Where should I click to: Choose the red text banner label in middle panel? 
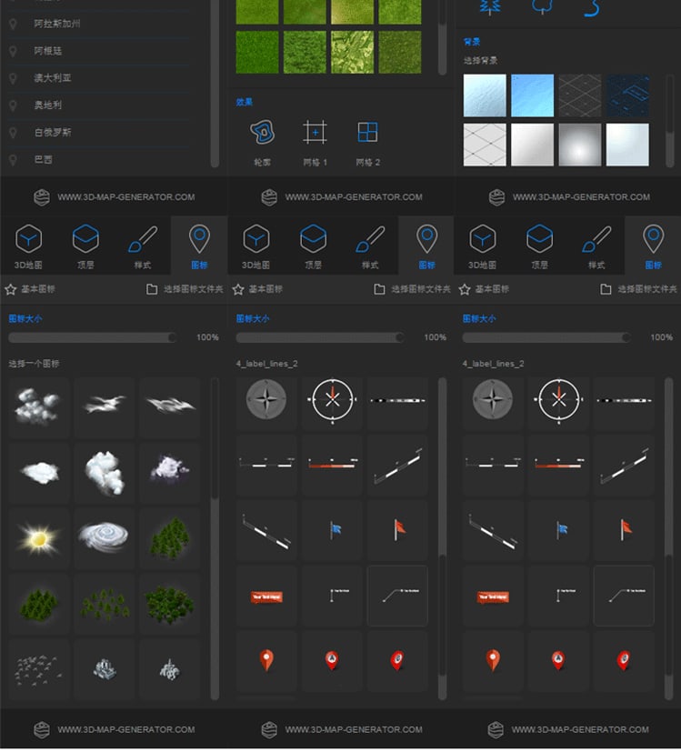[266, 597]
